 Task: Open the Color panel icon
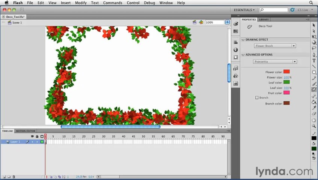tap(235, 24)
